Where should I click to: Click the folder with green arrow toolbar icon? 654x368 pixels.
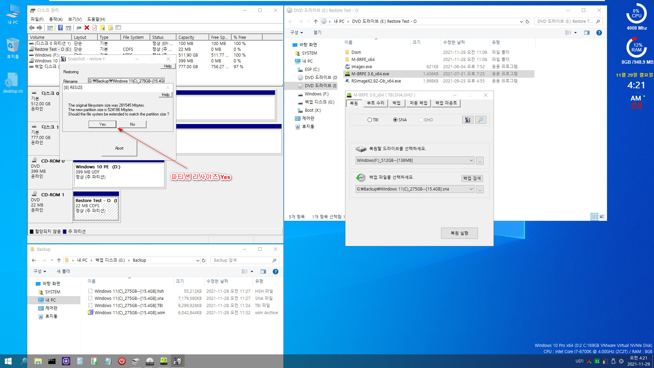(x=103, y=28)
